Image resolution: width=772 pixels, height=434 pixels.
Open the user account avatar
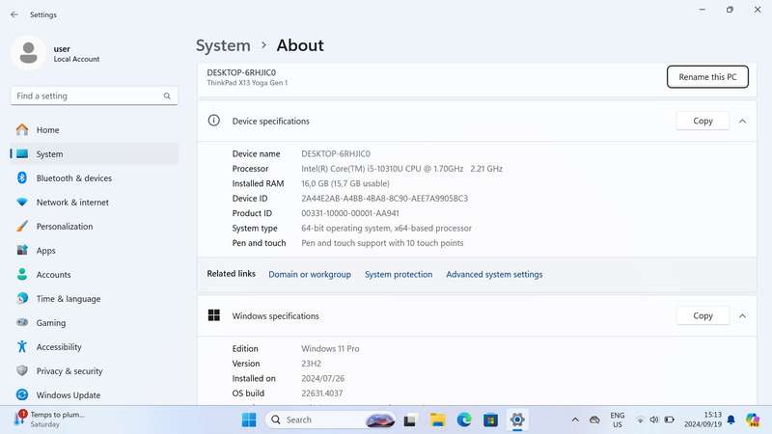tap(29, 53)
